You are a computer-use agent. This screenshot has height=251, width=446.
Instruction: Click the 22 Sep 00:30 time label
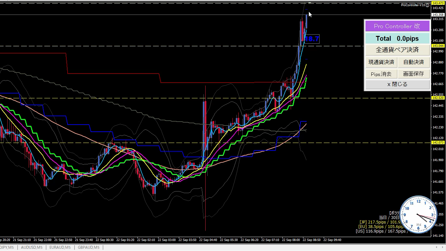[x=105, y=240]
